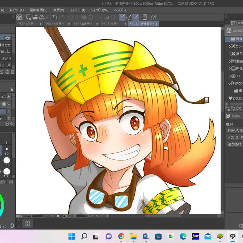Click the Fill bucket toolbar icon
Viewport: 243px width, 243px height.
pos(84,17)
